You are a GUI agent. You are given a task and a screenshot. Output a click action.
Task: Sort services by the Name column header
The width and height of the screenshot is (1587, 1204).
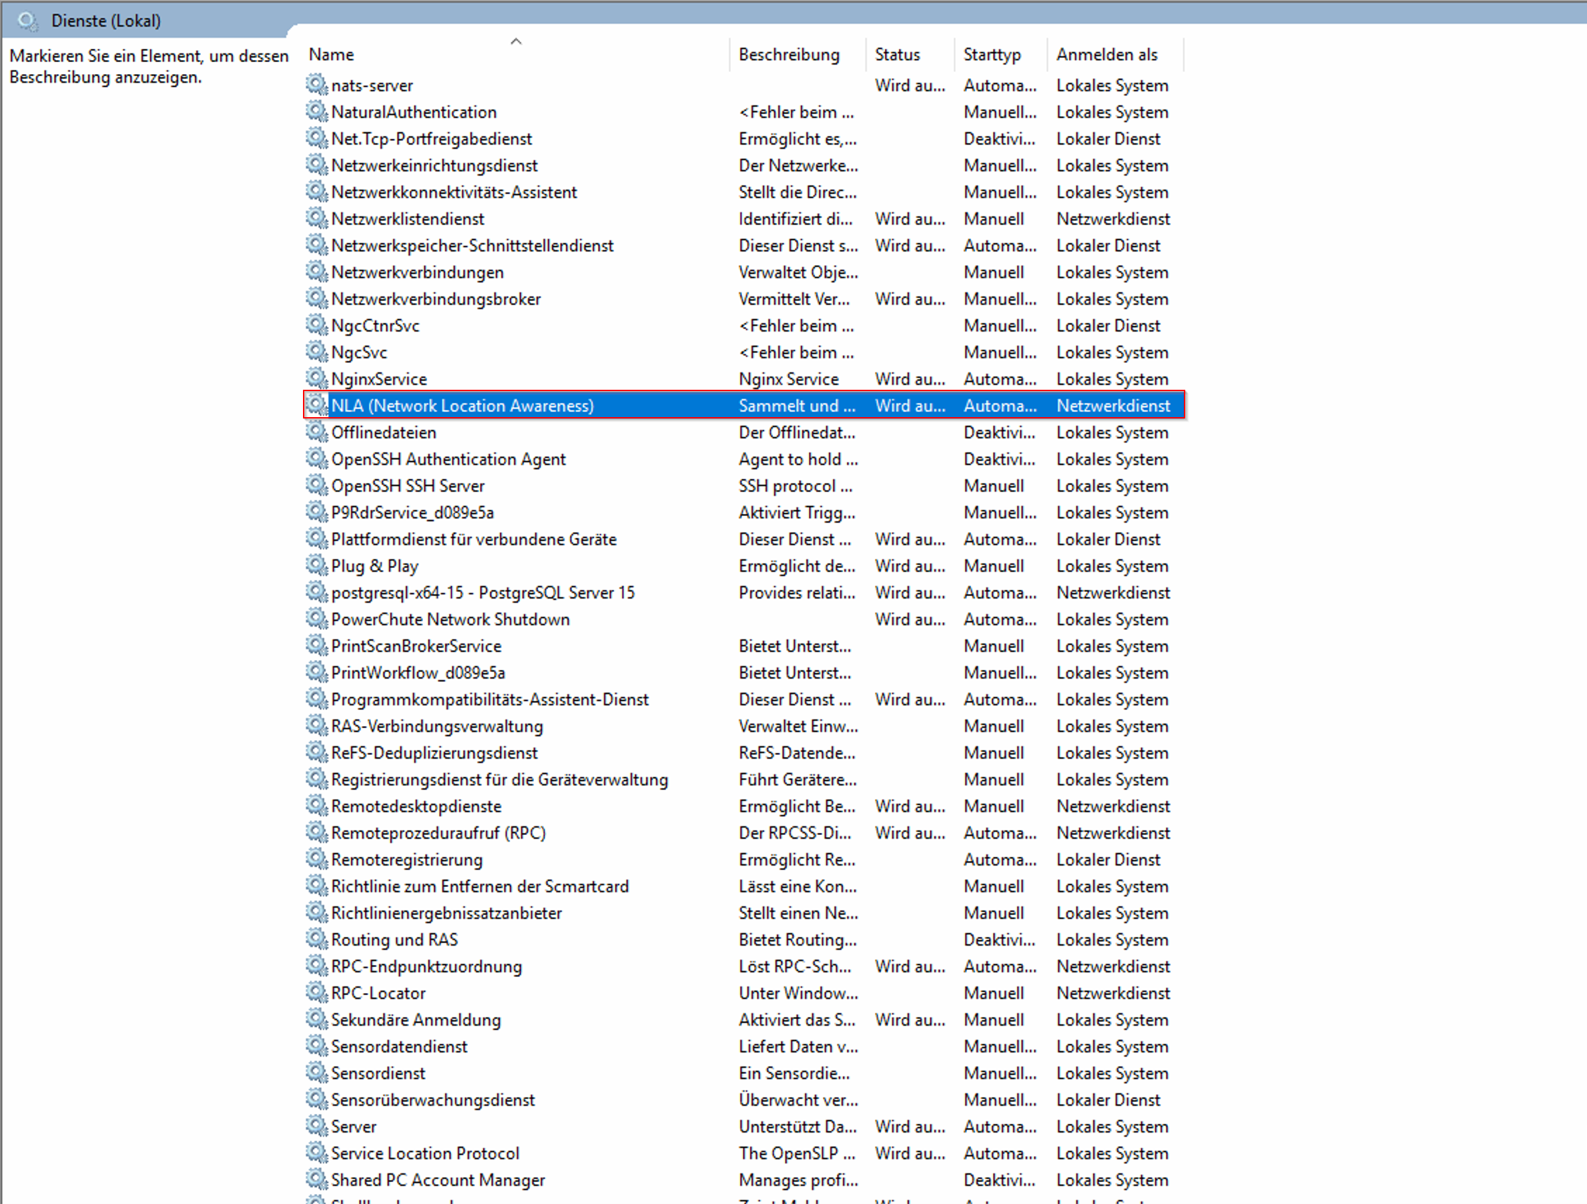[x=332, y=55]
